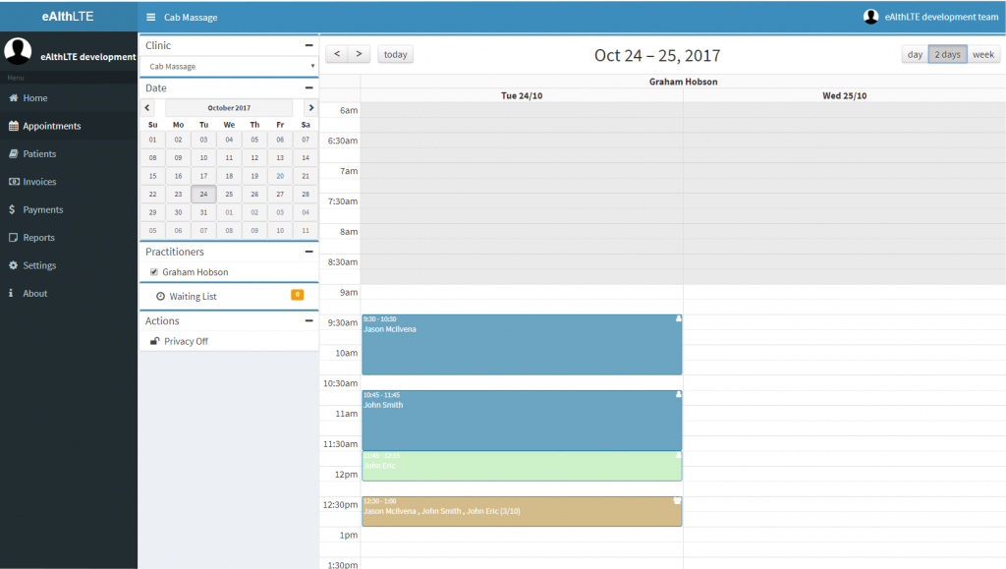Collapse the Practitioners panel
This screenshot has height=569, width=1006.
tap(309, 252)
